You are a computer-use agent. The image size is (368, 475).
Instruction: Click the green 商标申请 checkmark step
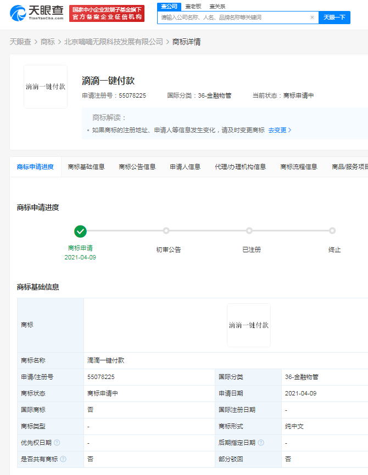tap(80, 231)
